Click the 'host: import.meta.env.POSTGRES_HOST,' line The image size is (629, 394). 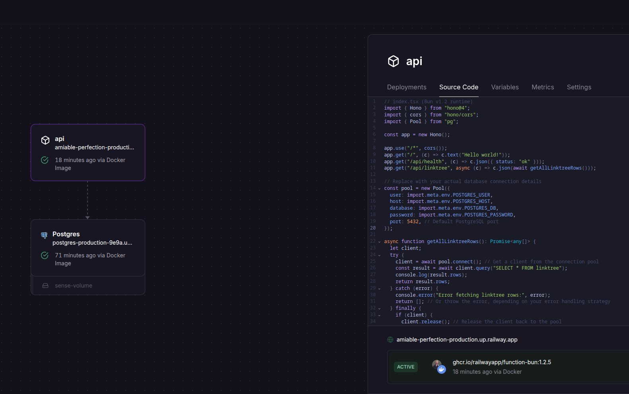(441, 201)
